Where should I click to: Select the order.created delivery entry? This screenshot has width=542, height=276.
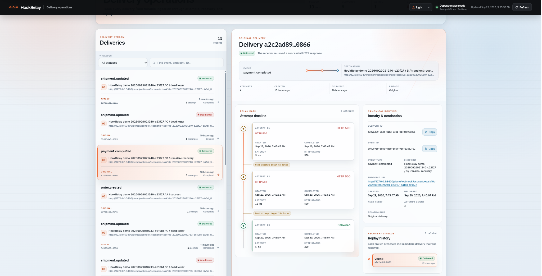[x=160, y=200]
